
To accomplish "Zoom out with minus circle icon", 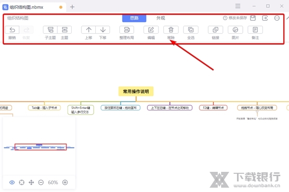I will [x=41, y=182].
